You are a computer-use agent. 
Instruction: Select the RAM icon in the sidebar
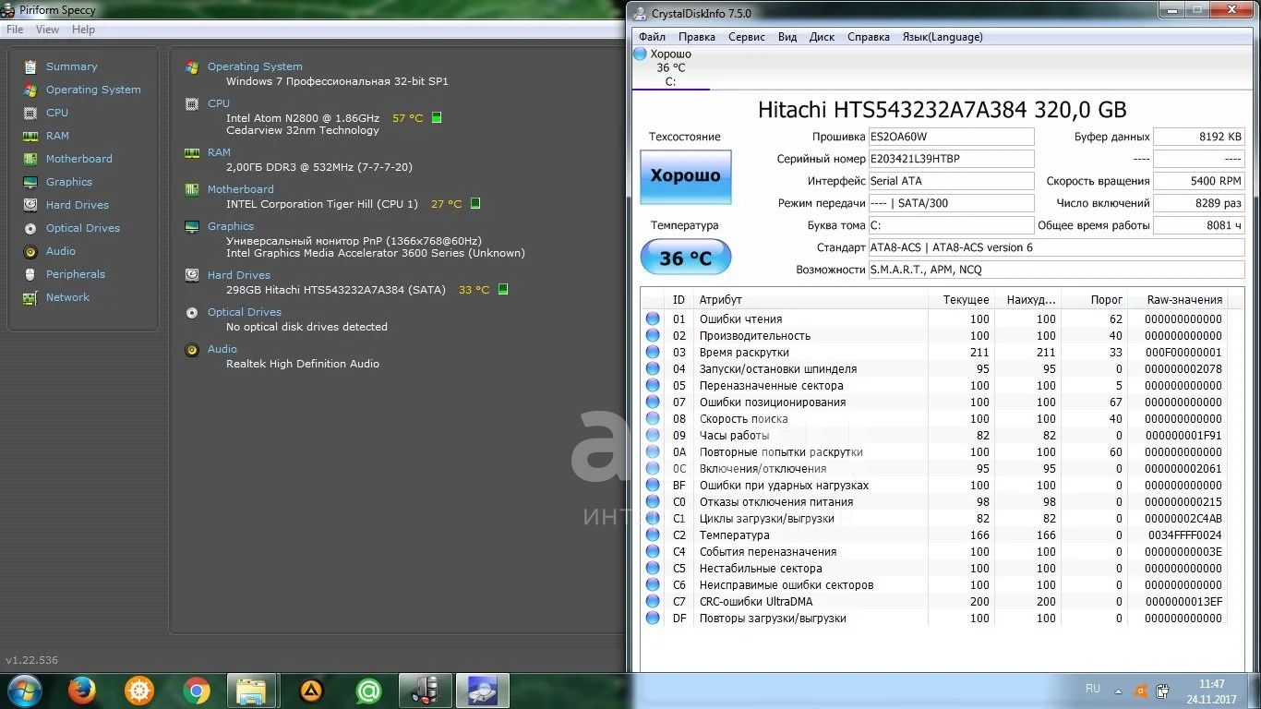[x=30, y=136]
